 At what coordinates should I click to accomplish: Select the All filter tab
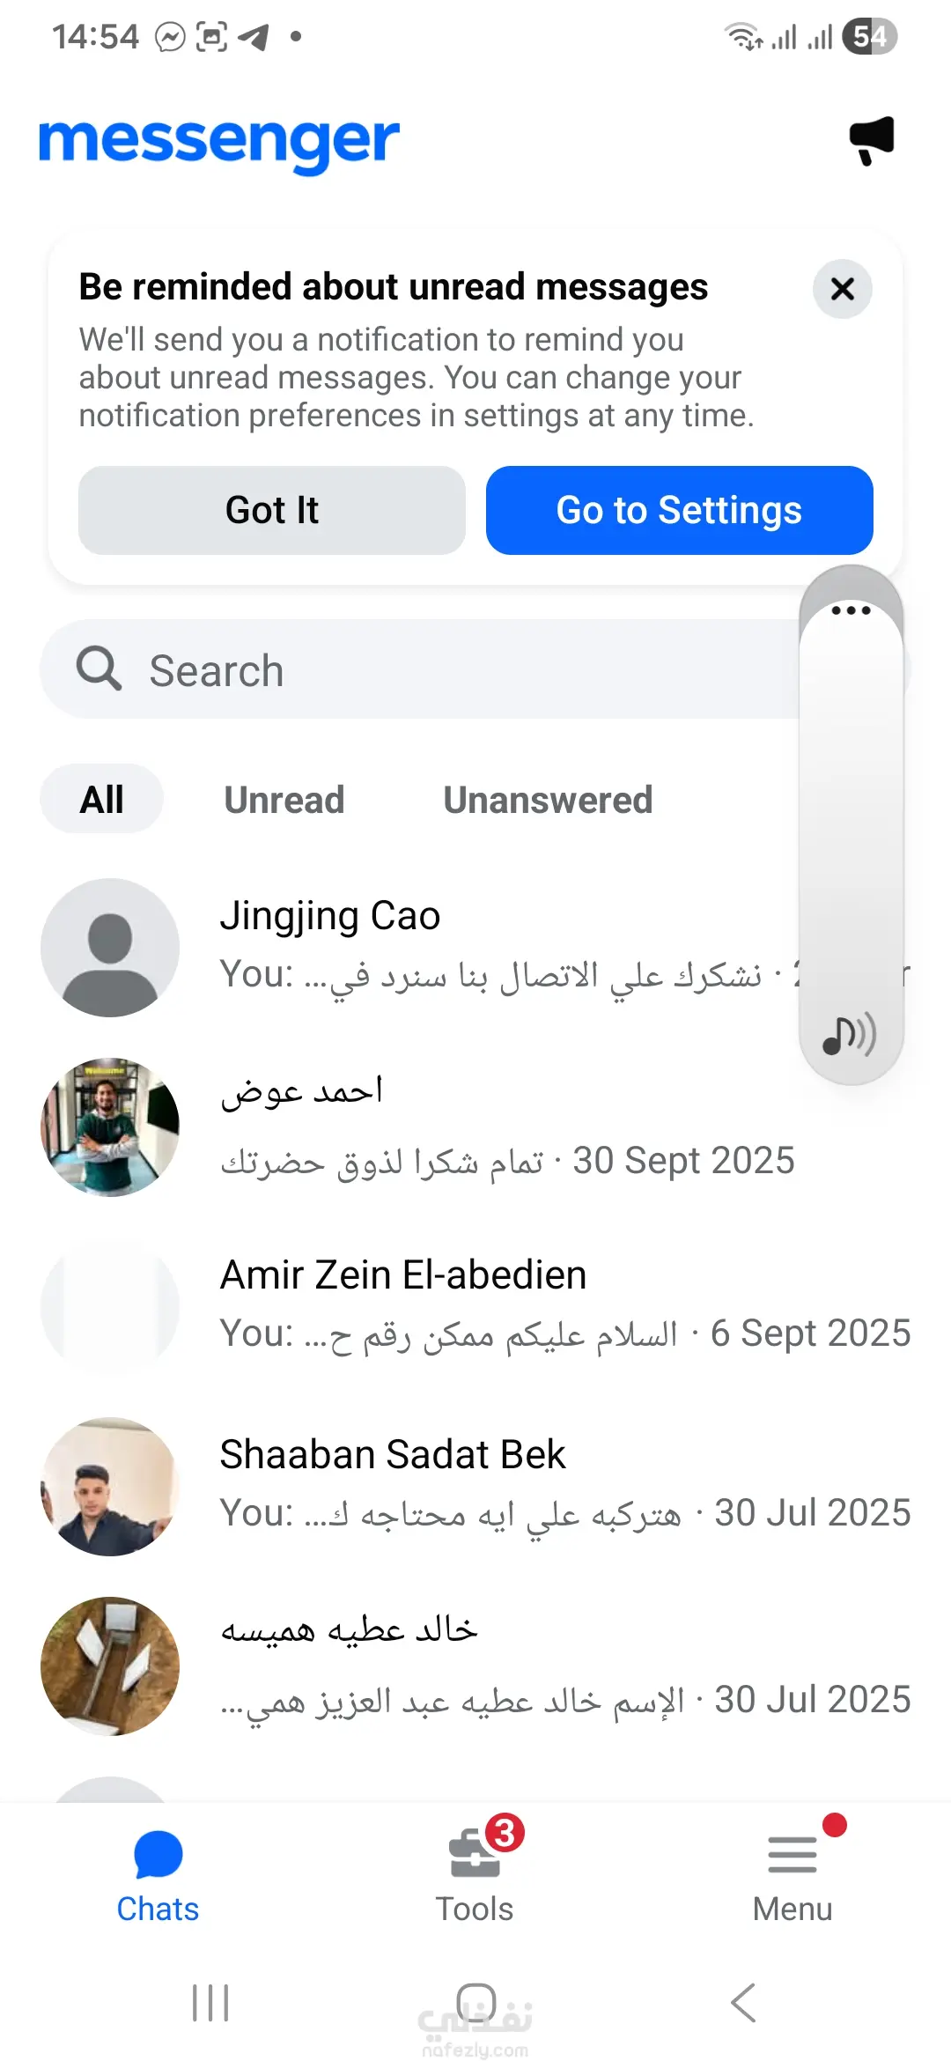[102, 800]
